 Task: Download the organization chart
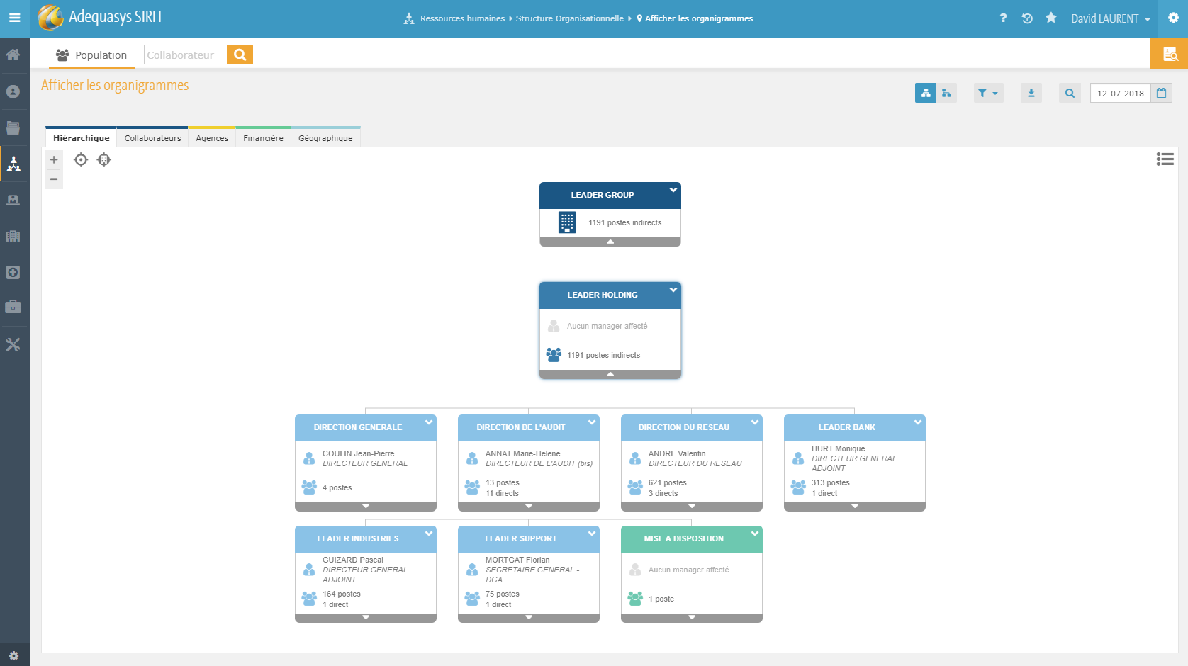click(x=1031, y=93)
